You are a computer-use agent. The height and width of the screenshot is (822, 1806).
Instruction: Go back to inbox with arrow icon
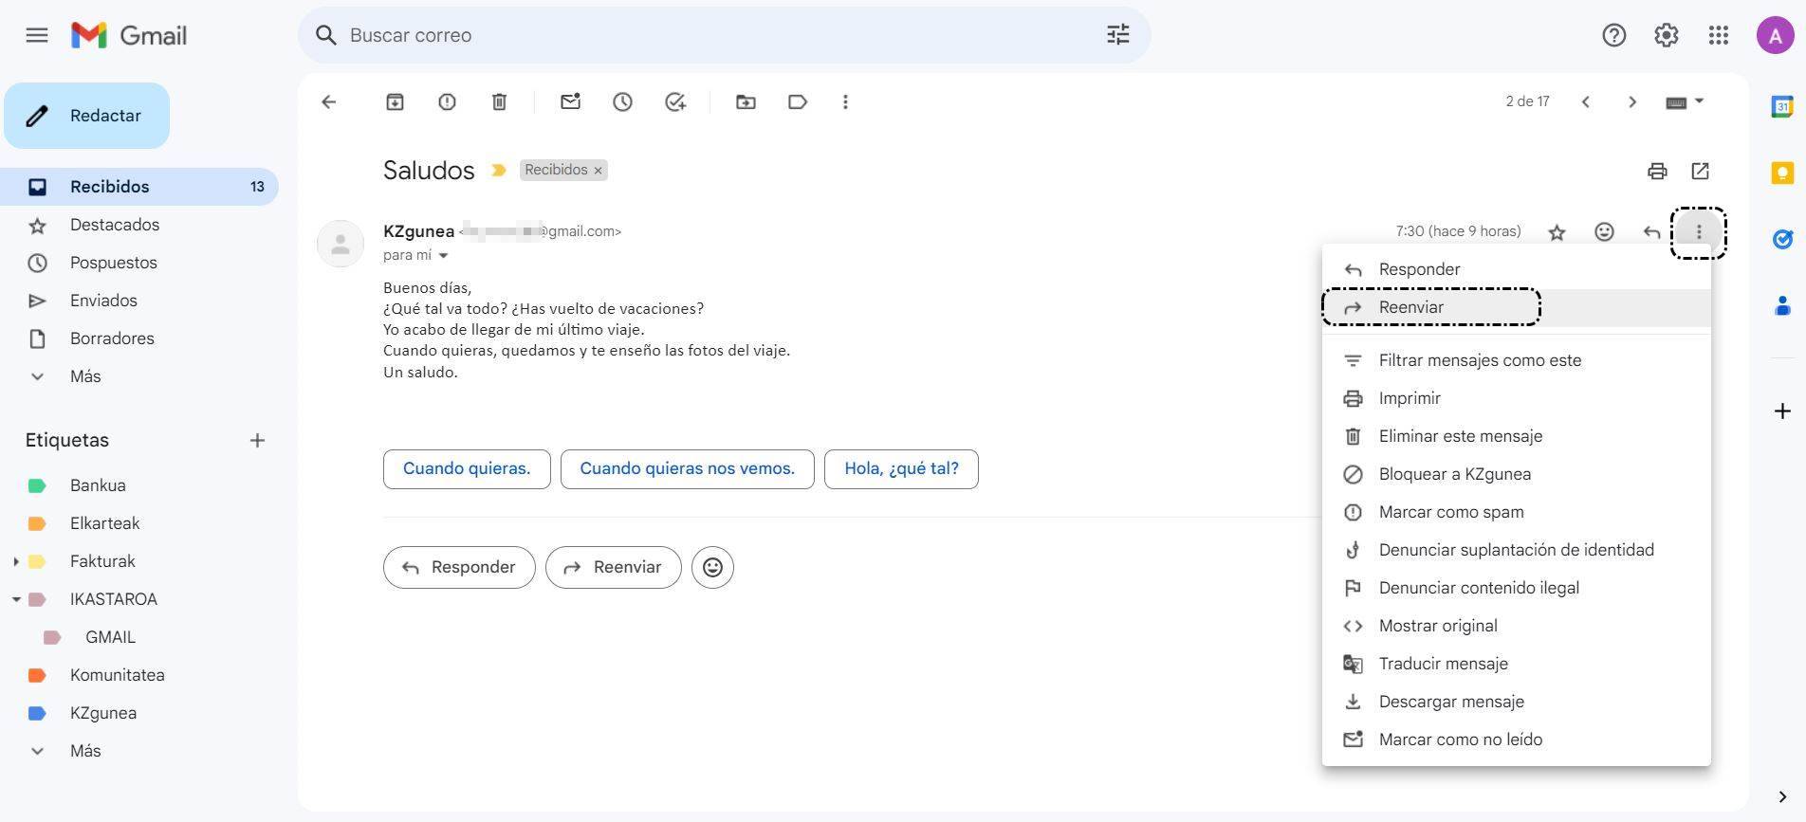[x=328, y=101]
